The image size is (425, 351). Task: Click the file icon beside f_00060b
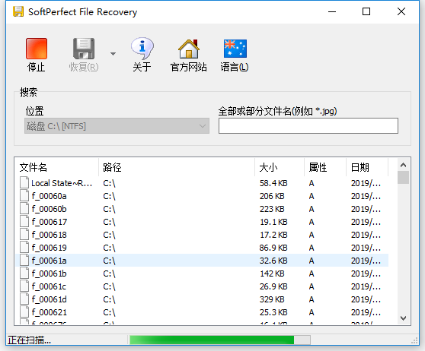pos(24,208)
